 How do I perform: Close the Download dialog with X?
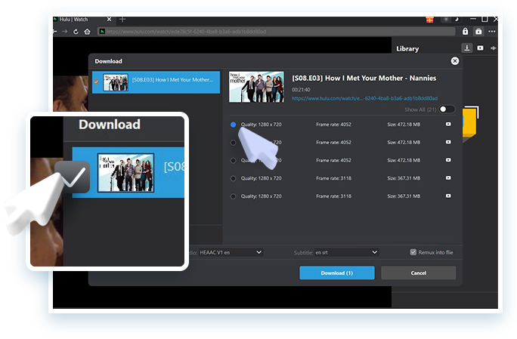pos(455,61)
